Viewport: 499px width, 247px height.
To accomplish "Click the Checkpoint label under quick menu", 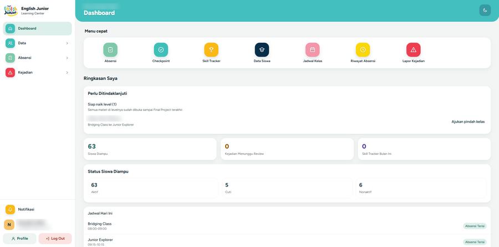I will [161, 61].
